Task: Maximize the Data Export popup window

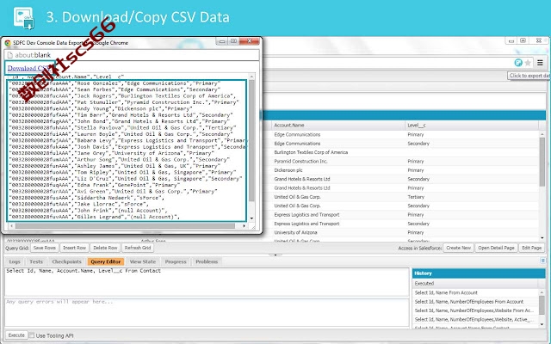Action: [x=233, y=41]
